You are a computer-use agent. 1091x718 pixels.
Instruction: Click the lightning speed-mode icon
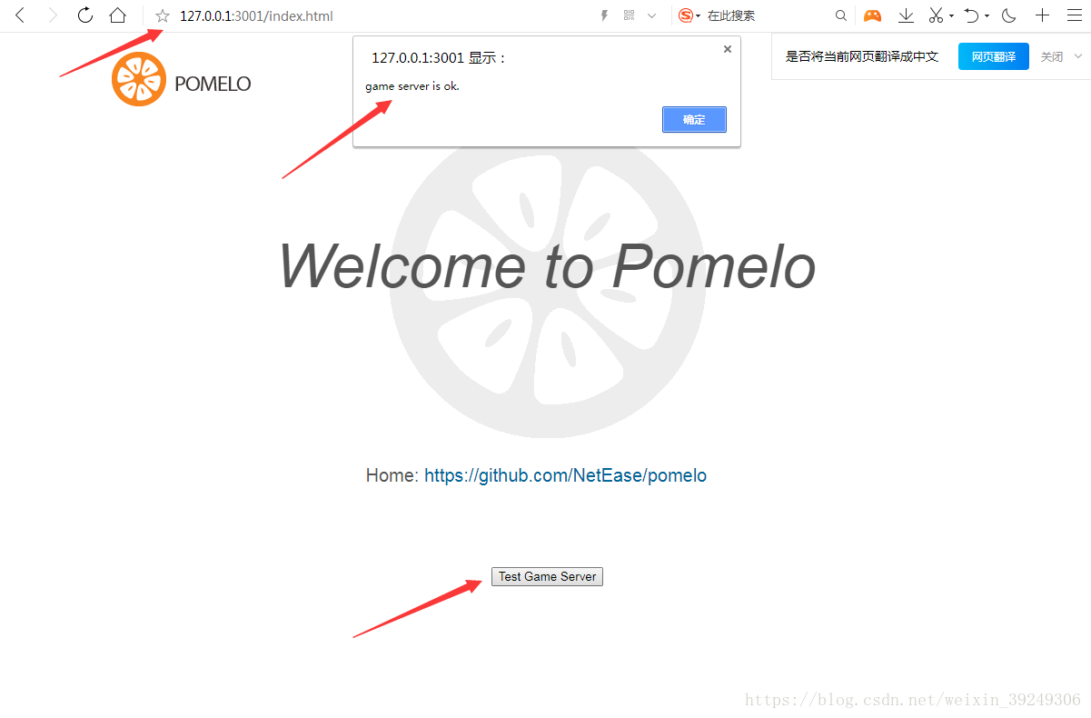click(x=604, y=16)
